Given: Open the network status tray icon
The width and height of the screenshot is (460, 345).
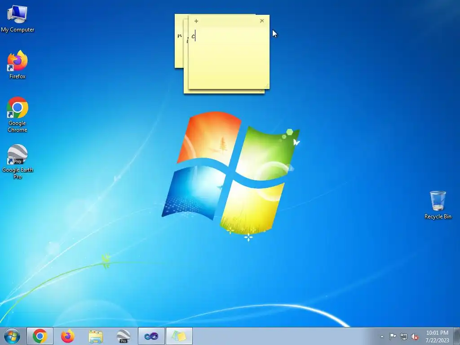Looking at the screenshot, I should coord(404,336).
